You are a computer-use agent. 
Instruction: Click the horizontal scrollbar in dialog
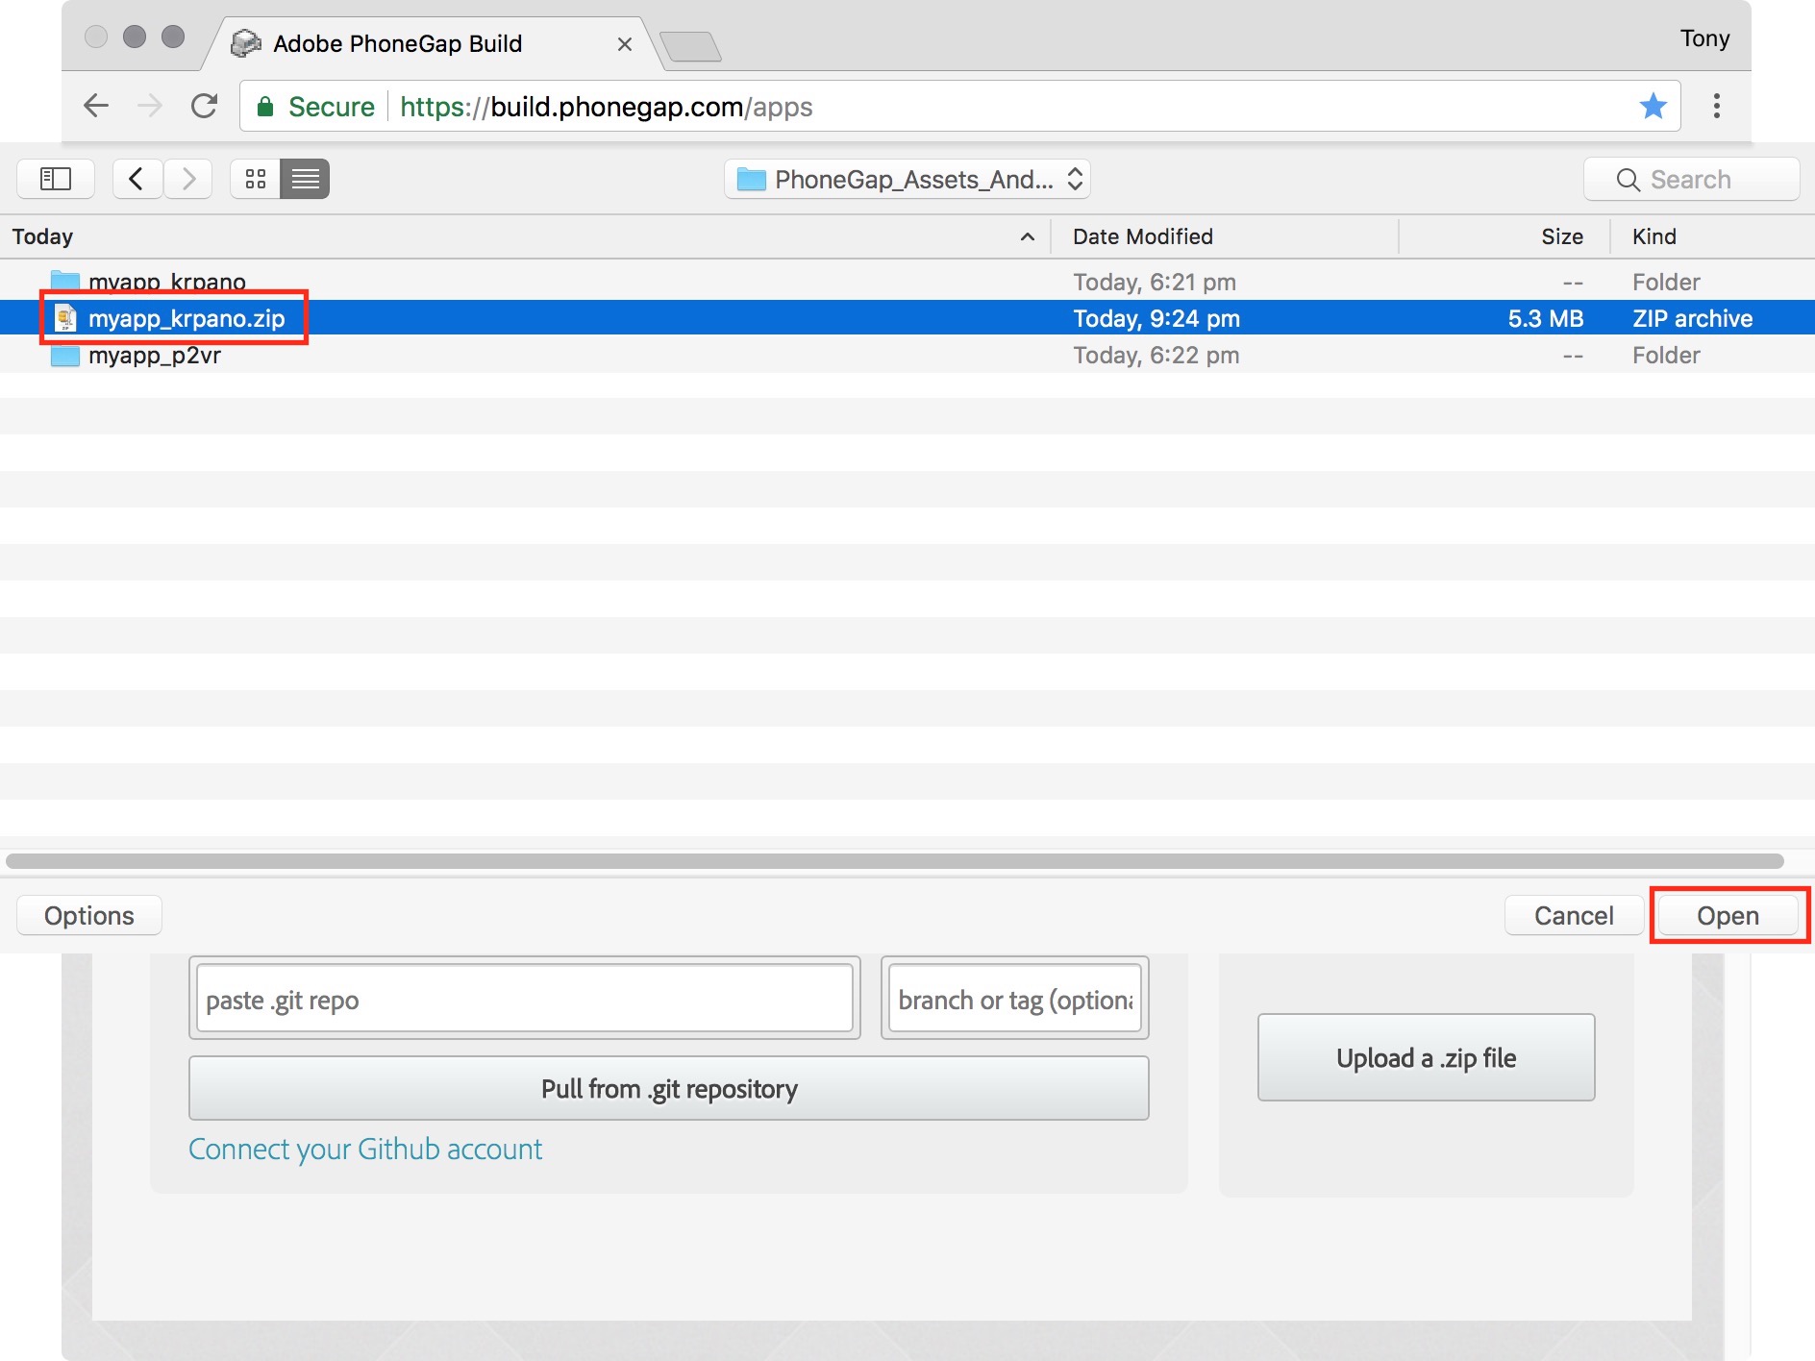[x=894, y=861]
